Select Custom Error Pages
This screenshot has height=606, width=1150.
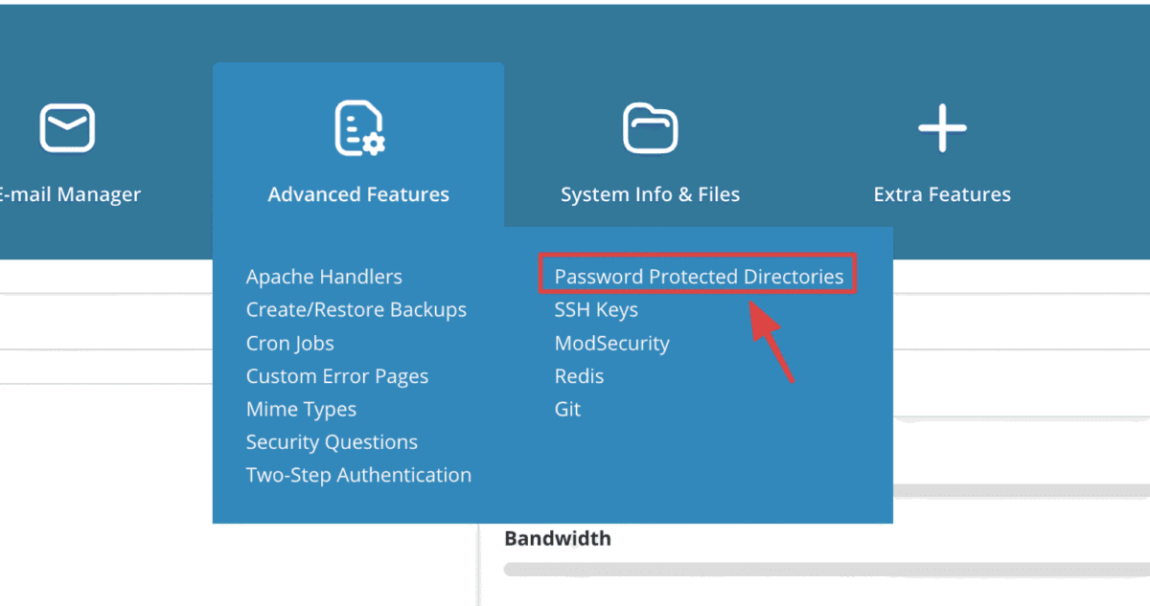[x=337, y=376]
